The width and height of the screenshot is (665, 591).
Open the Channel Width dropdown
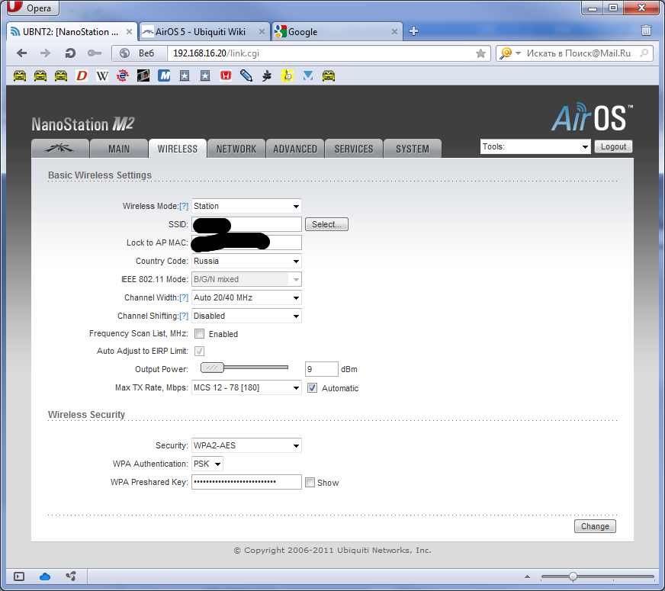click(x=246, y=297)
